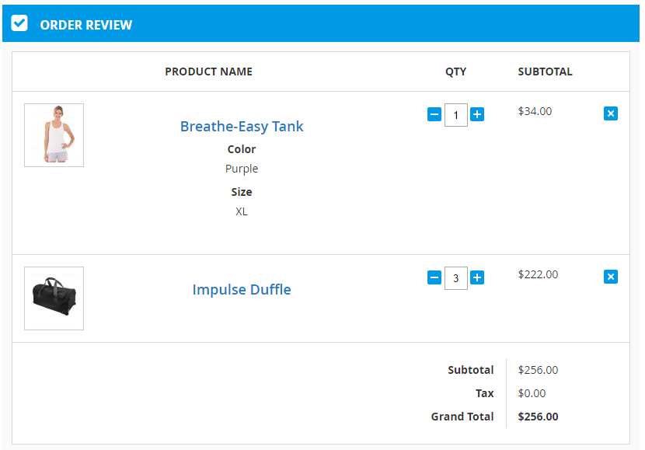The height and width of the screenshot is (450, 645).
Task: Increase Breathe-Easy Tank quantity with plus icon
Action: 477,115
